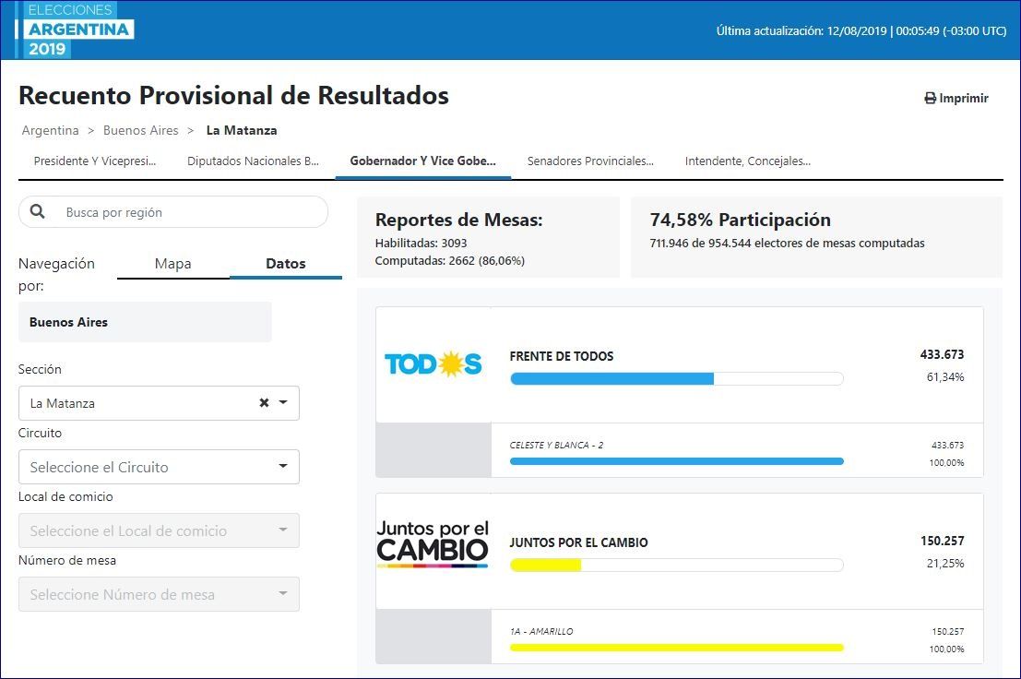Clear La Matanza selection with X icon
This screenshot has height=679, width=1021.
264,403
